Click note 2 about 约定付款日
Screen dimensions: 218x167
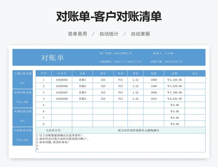pos(62,139)
